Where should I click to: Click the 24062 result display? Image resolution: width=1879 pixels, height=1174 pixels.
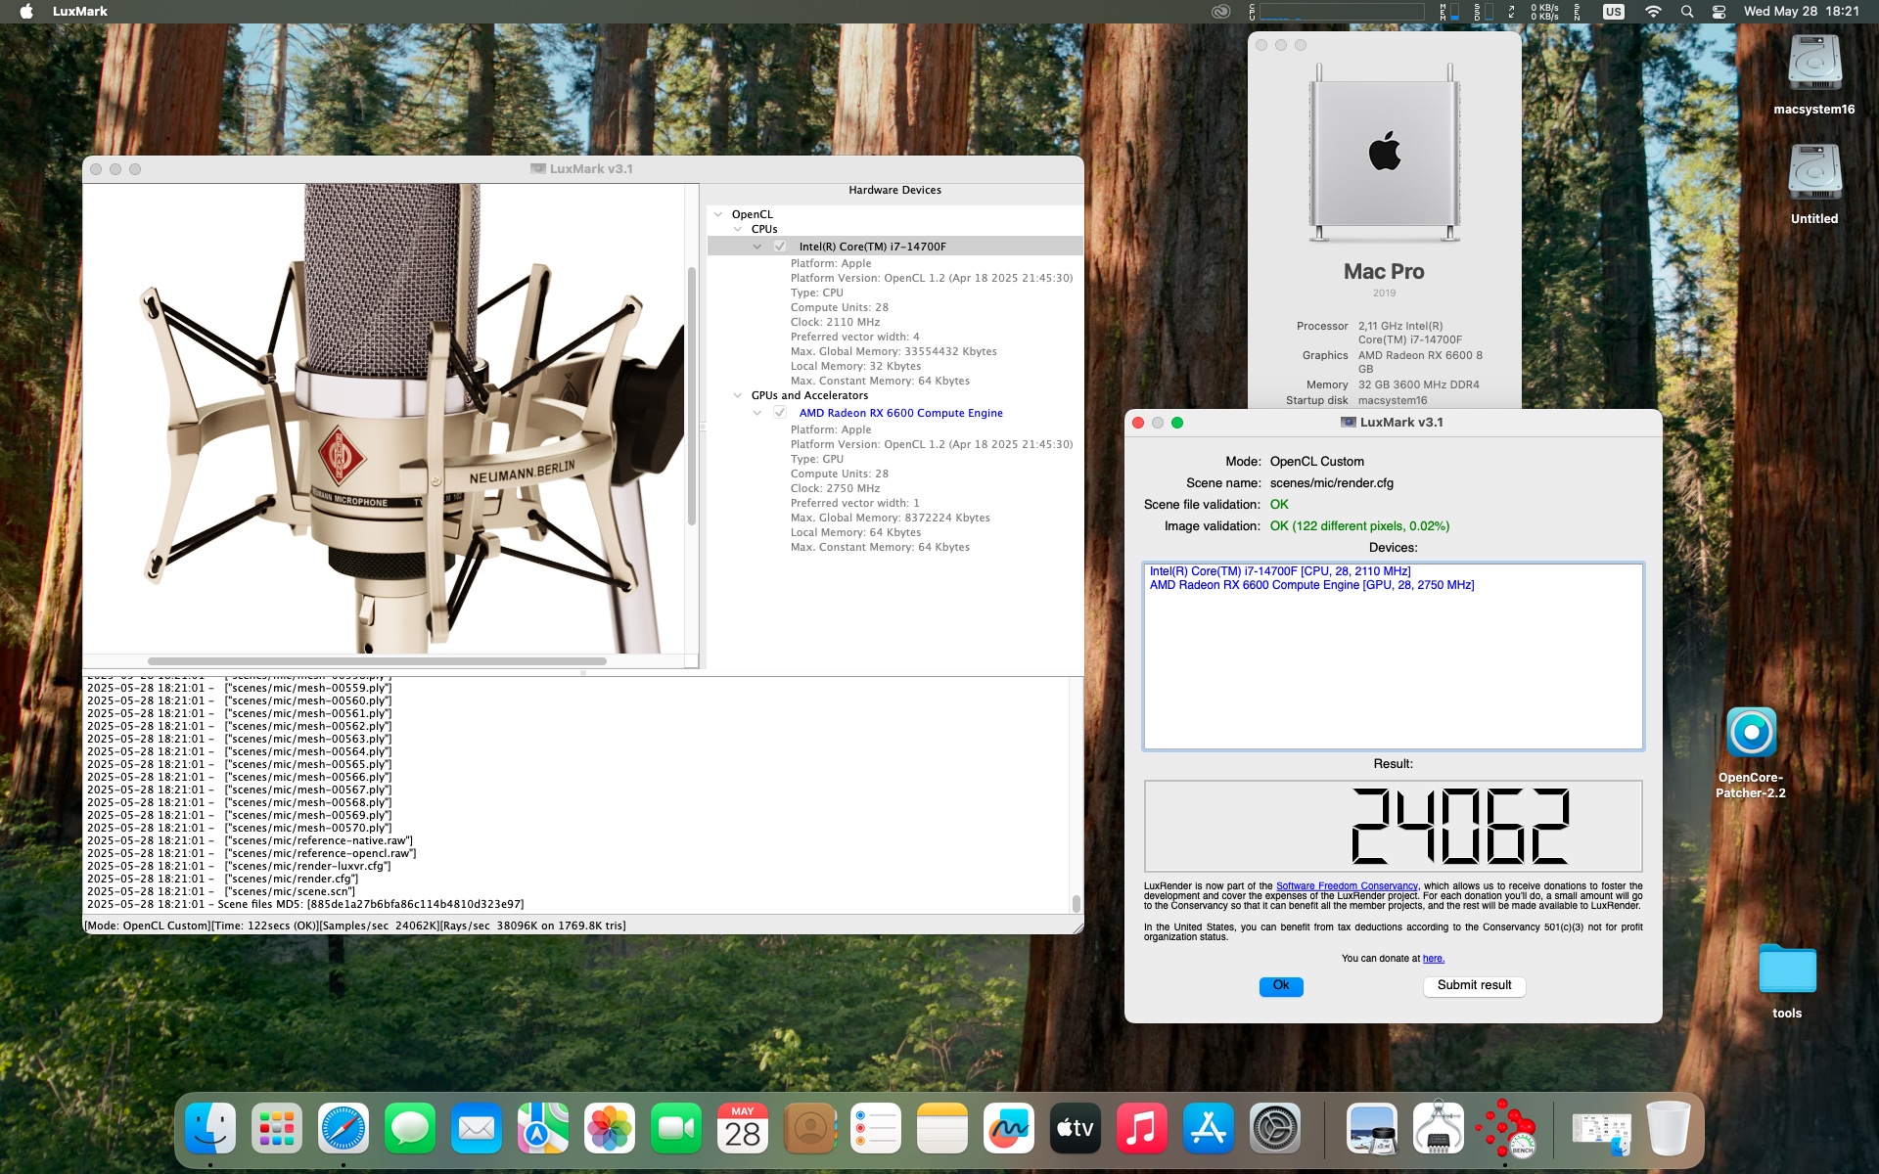pyautogui.click(x=1394, y=826)
